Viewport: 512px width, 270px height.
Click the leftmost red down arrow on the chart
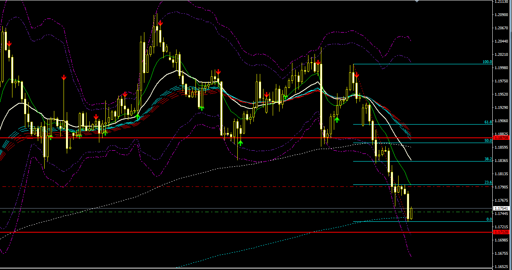pos(9,43)
